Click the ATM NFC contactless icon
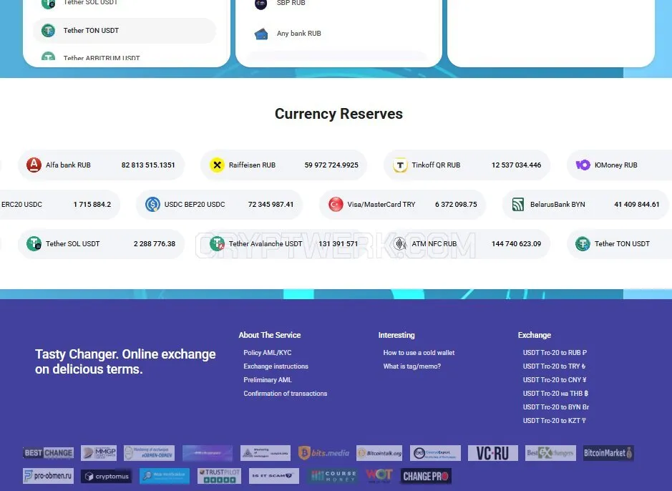672x491 pixels. tap(400, 244)
